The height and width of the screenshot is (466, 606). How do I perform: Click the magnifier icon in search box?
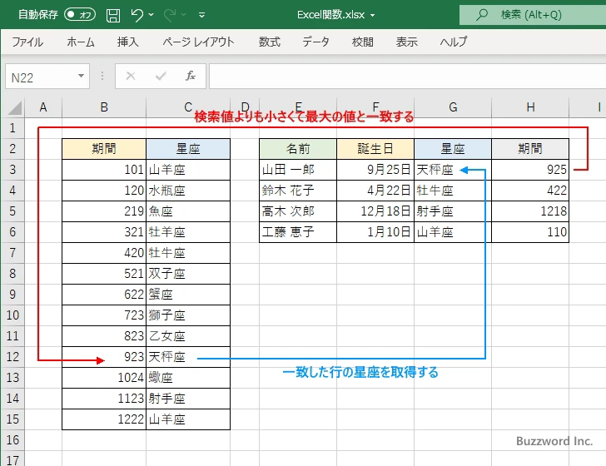click(x=481, y=15)
